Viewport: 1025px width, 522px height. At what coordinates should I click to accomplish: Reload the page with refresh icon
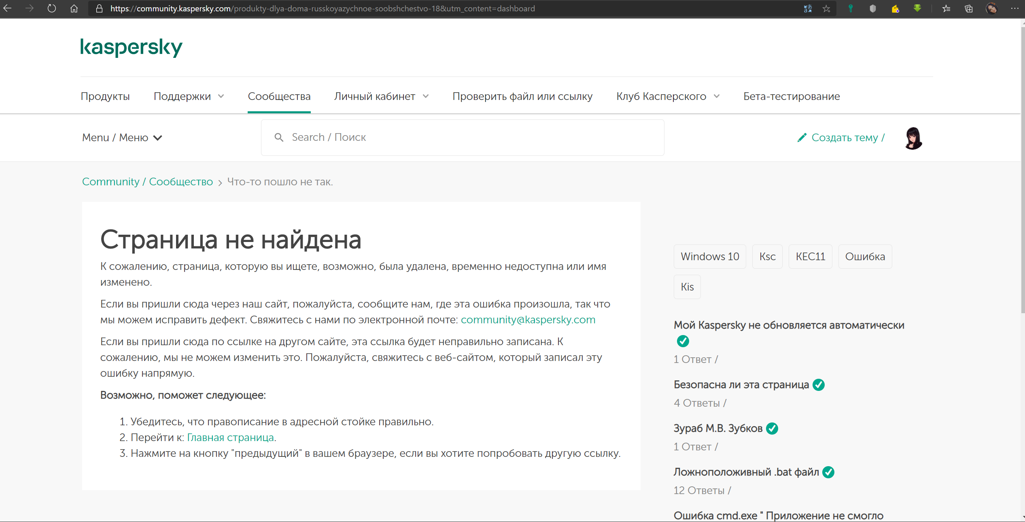click(52, 8)
